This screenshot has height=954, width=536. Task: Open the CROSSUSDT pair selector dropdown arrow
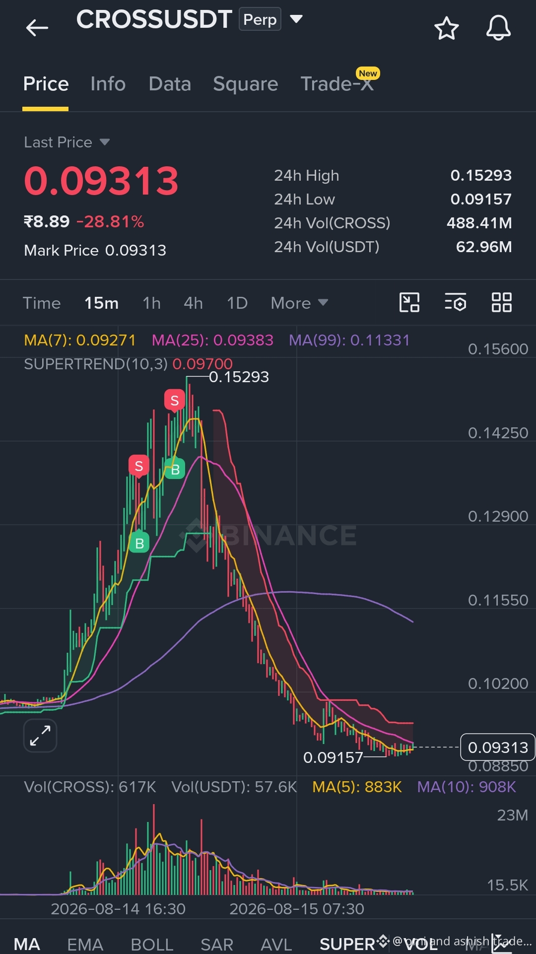point(296,19)
